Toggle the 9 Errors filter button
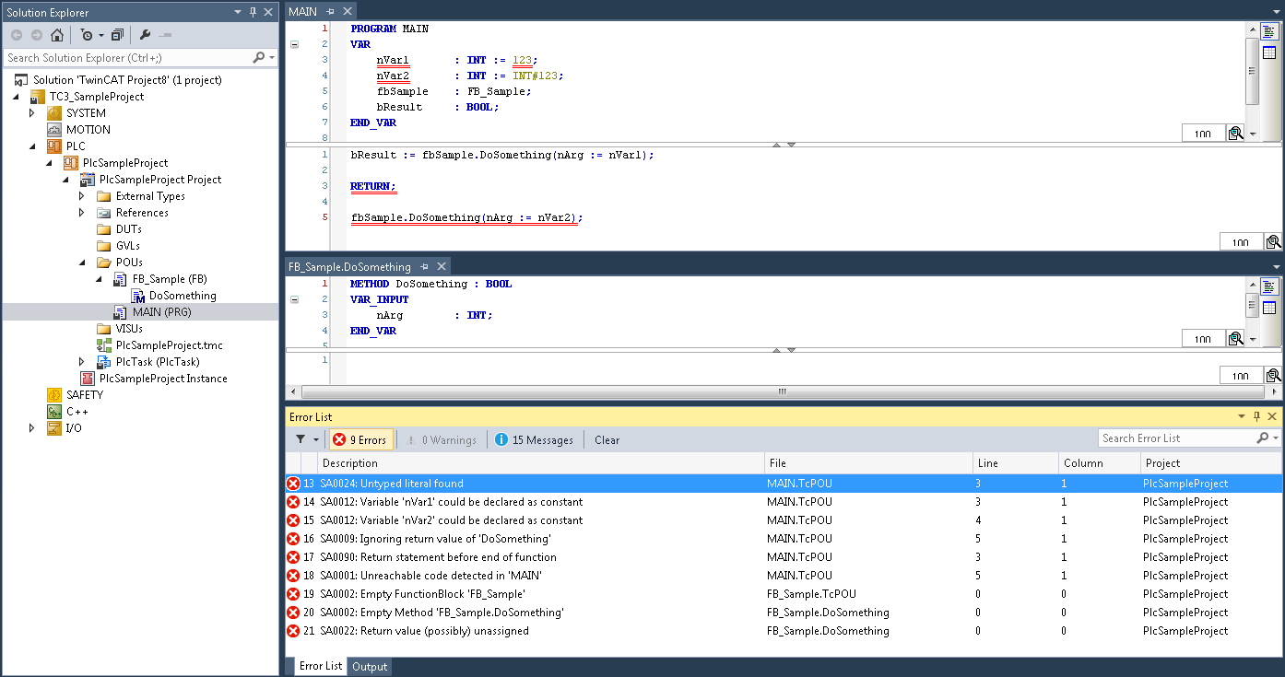1285x677 pixels. pyautogui.click(x=360, y=440)
